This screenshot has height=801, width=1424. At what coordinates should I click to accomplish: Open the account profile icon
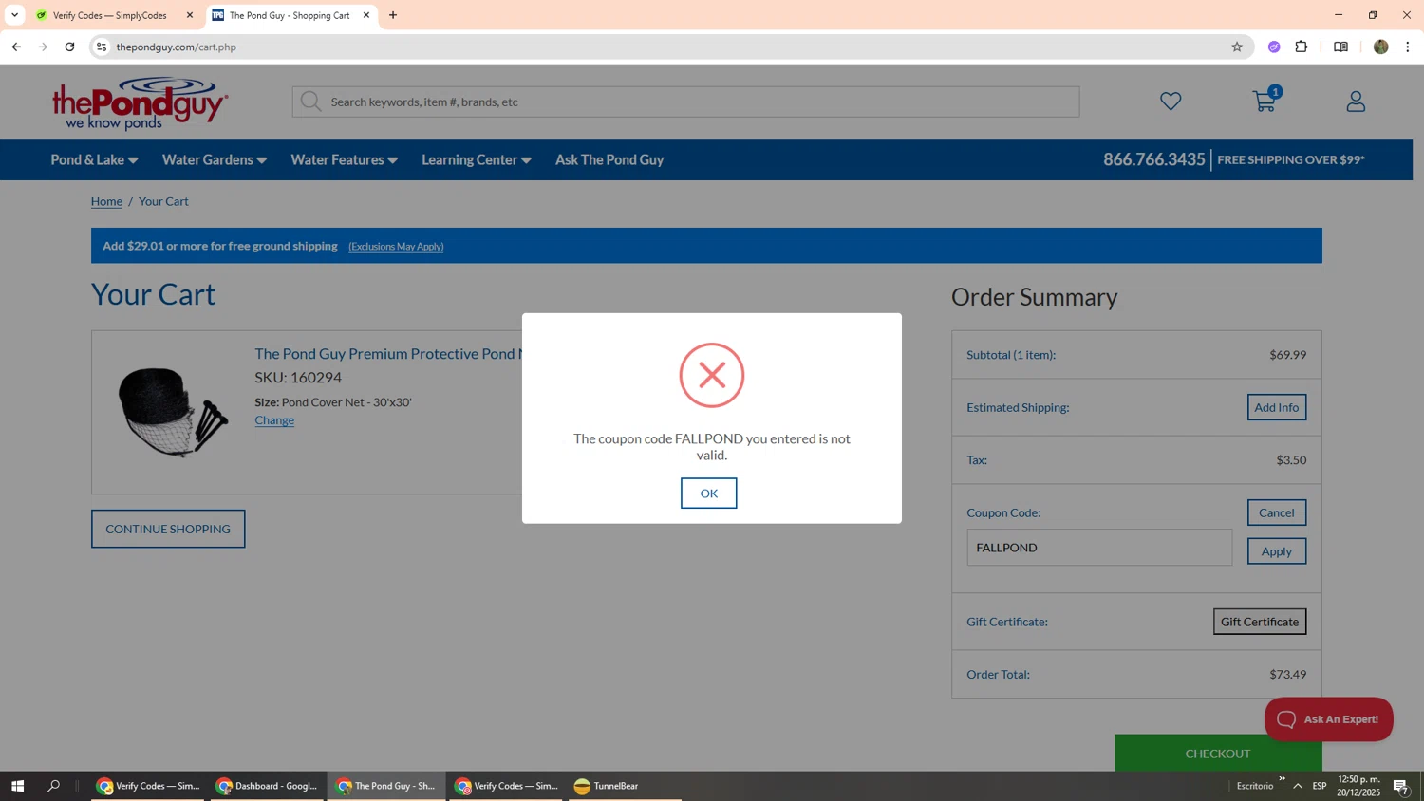point(1356,101)
